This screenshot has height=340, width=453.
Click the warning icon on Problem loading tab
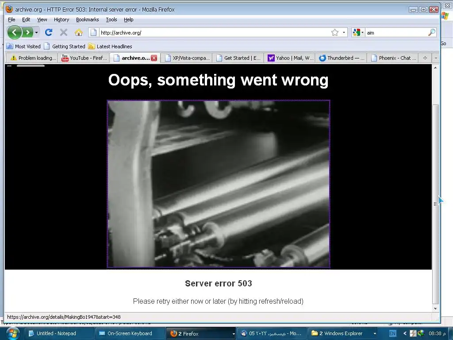(13, 58)
